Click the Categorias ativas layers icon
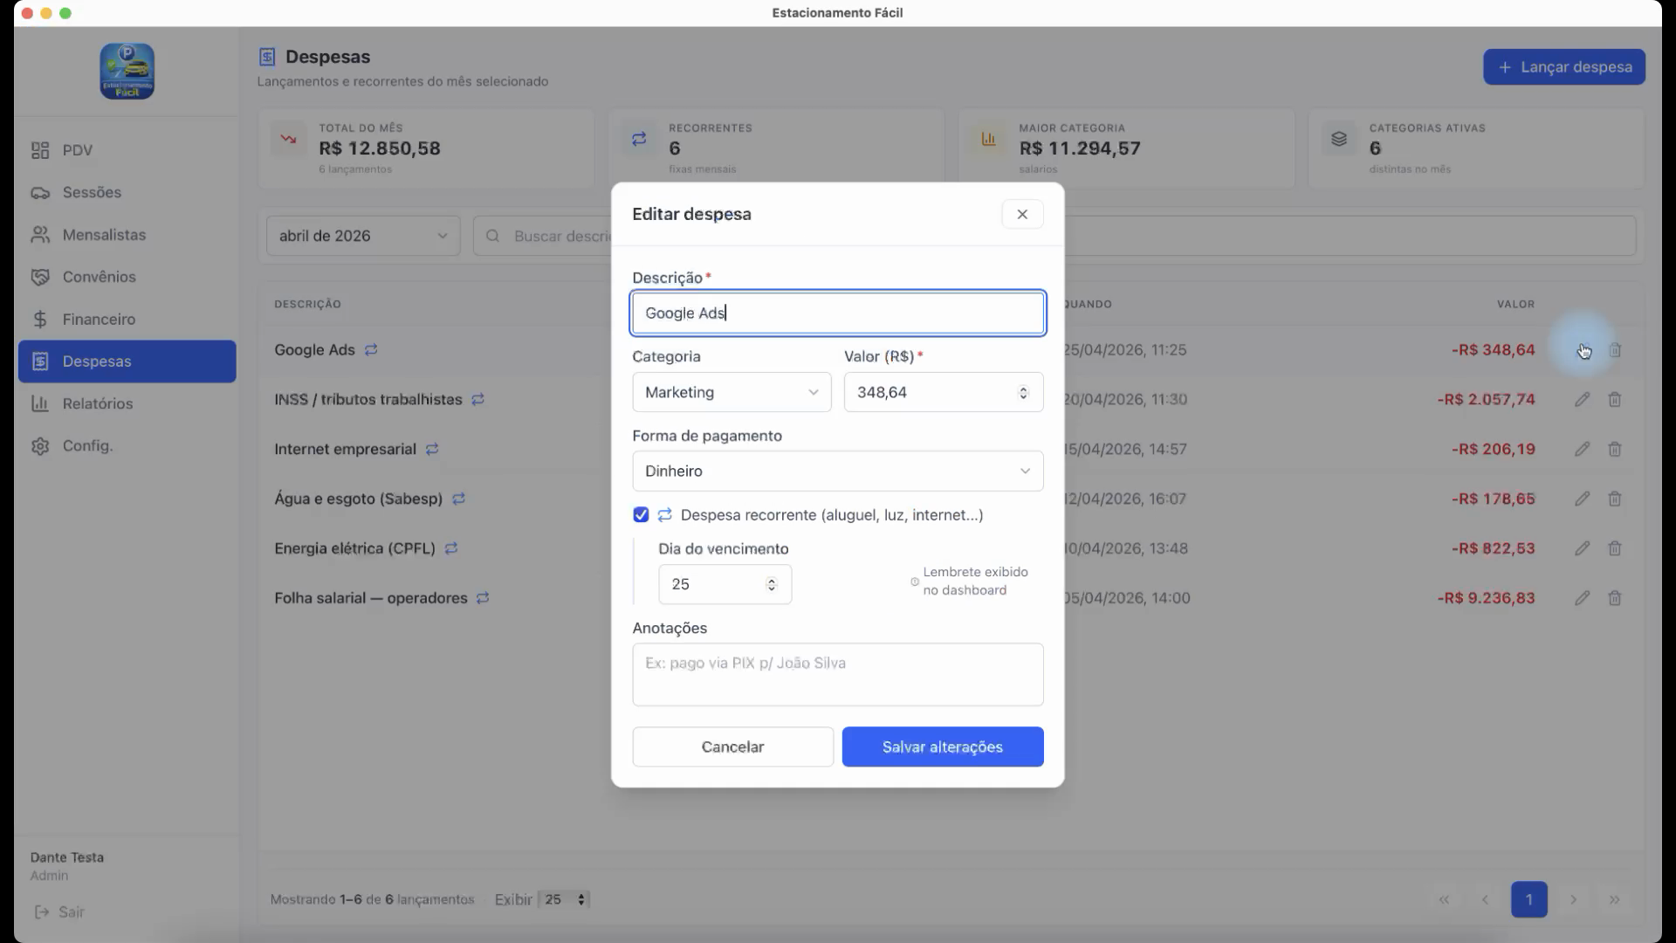Screen dimensions: 1676x943 pos(1339,139)
